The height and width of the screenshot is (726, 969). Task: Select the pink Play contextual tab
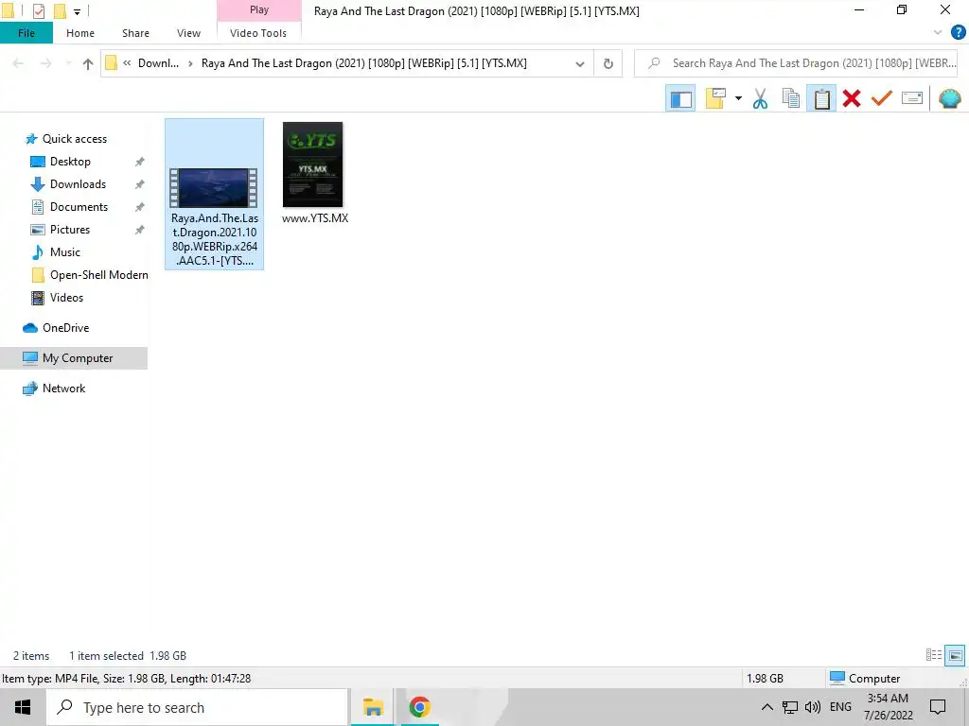click(x=259, y=10)
